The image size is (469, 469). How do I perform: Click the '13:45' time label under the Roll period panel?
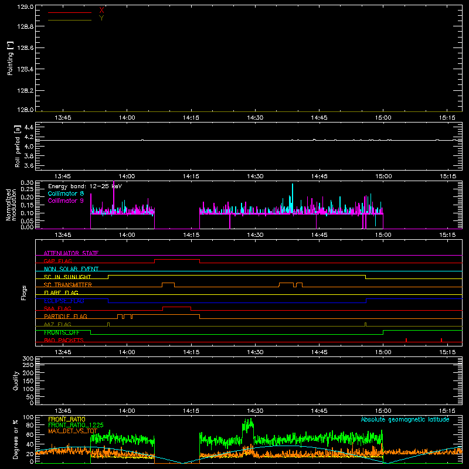point(63,176)
